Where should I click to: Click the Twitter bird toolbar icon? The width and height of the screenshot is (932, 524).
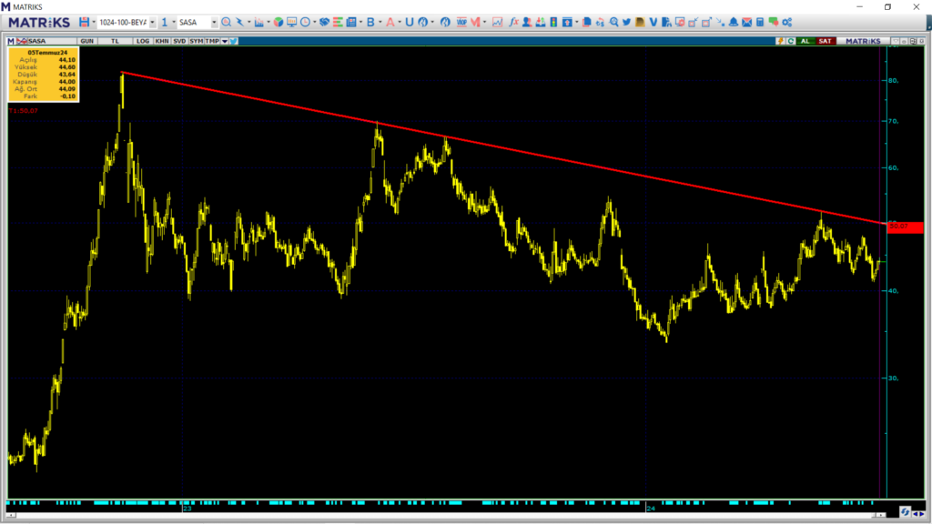[625, 22]
